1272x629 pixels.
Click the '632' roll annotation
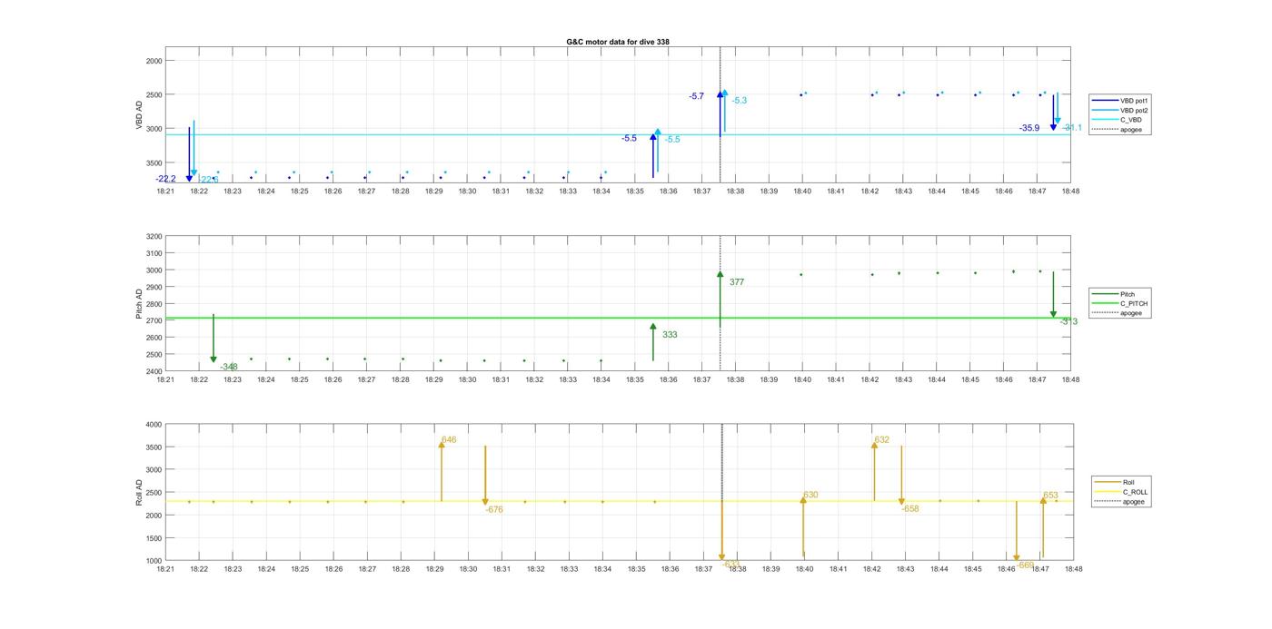[882, 439]
